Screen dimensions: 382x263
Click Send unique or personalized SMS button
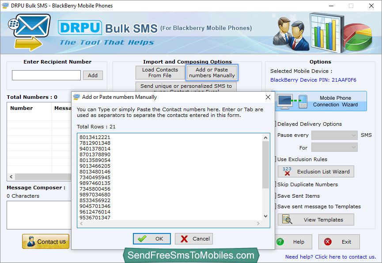coord(186,87)
